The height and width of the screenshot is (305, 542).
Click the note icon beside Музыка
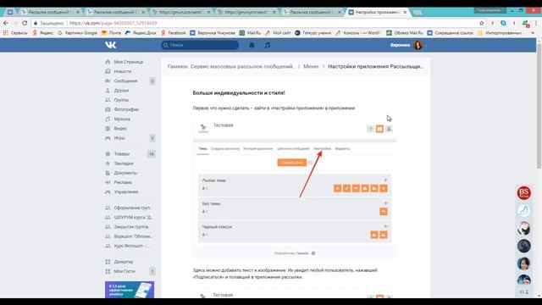[108, 119]
